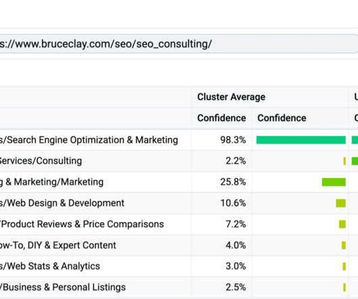358x299 pixels.
Task: Click the 2.2% confidence value
Action: click(x=236, y=161)
